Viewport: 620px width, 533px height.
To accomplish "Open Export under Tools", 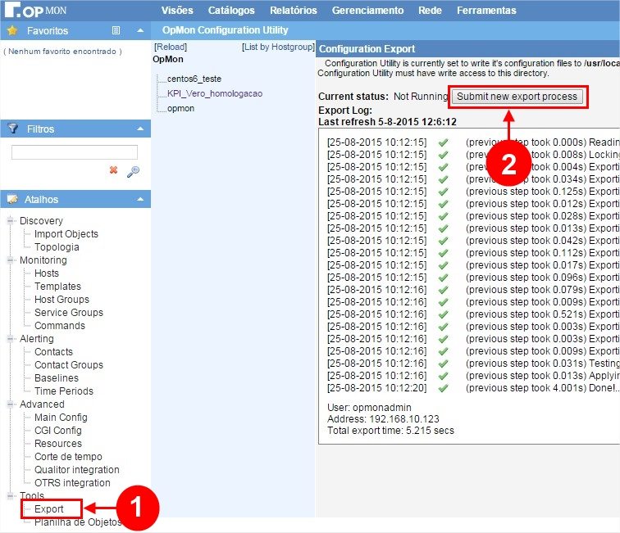I will pyautogui.click(x=48, y=509).
